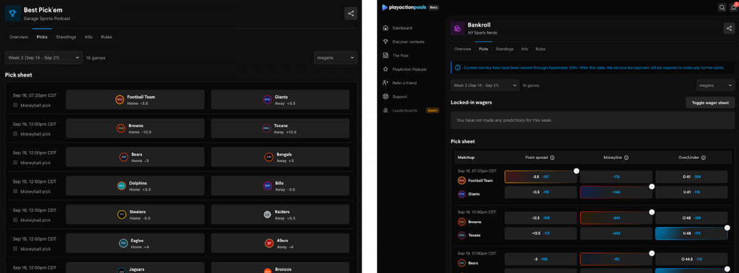
Task: Remove the Bears -151 moneyline pick
Action: [652, 253]
